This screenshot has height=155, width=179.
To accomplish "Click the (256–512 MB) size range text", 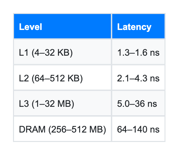I will click(77, 130).
